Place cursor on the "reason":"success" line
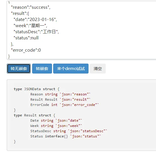The width and height of the screenshot is (156, 152). point(31,7)
